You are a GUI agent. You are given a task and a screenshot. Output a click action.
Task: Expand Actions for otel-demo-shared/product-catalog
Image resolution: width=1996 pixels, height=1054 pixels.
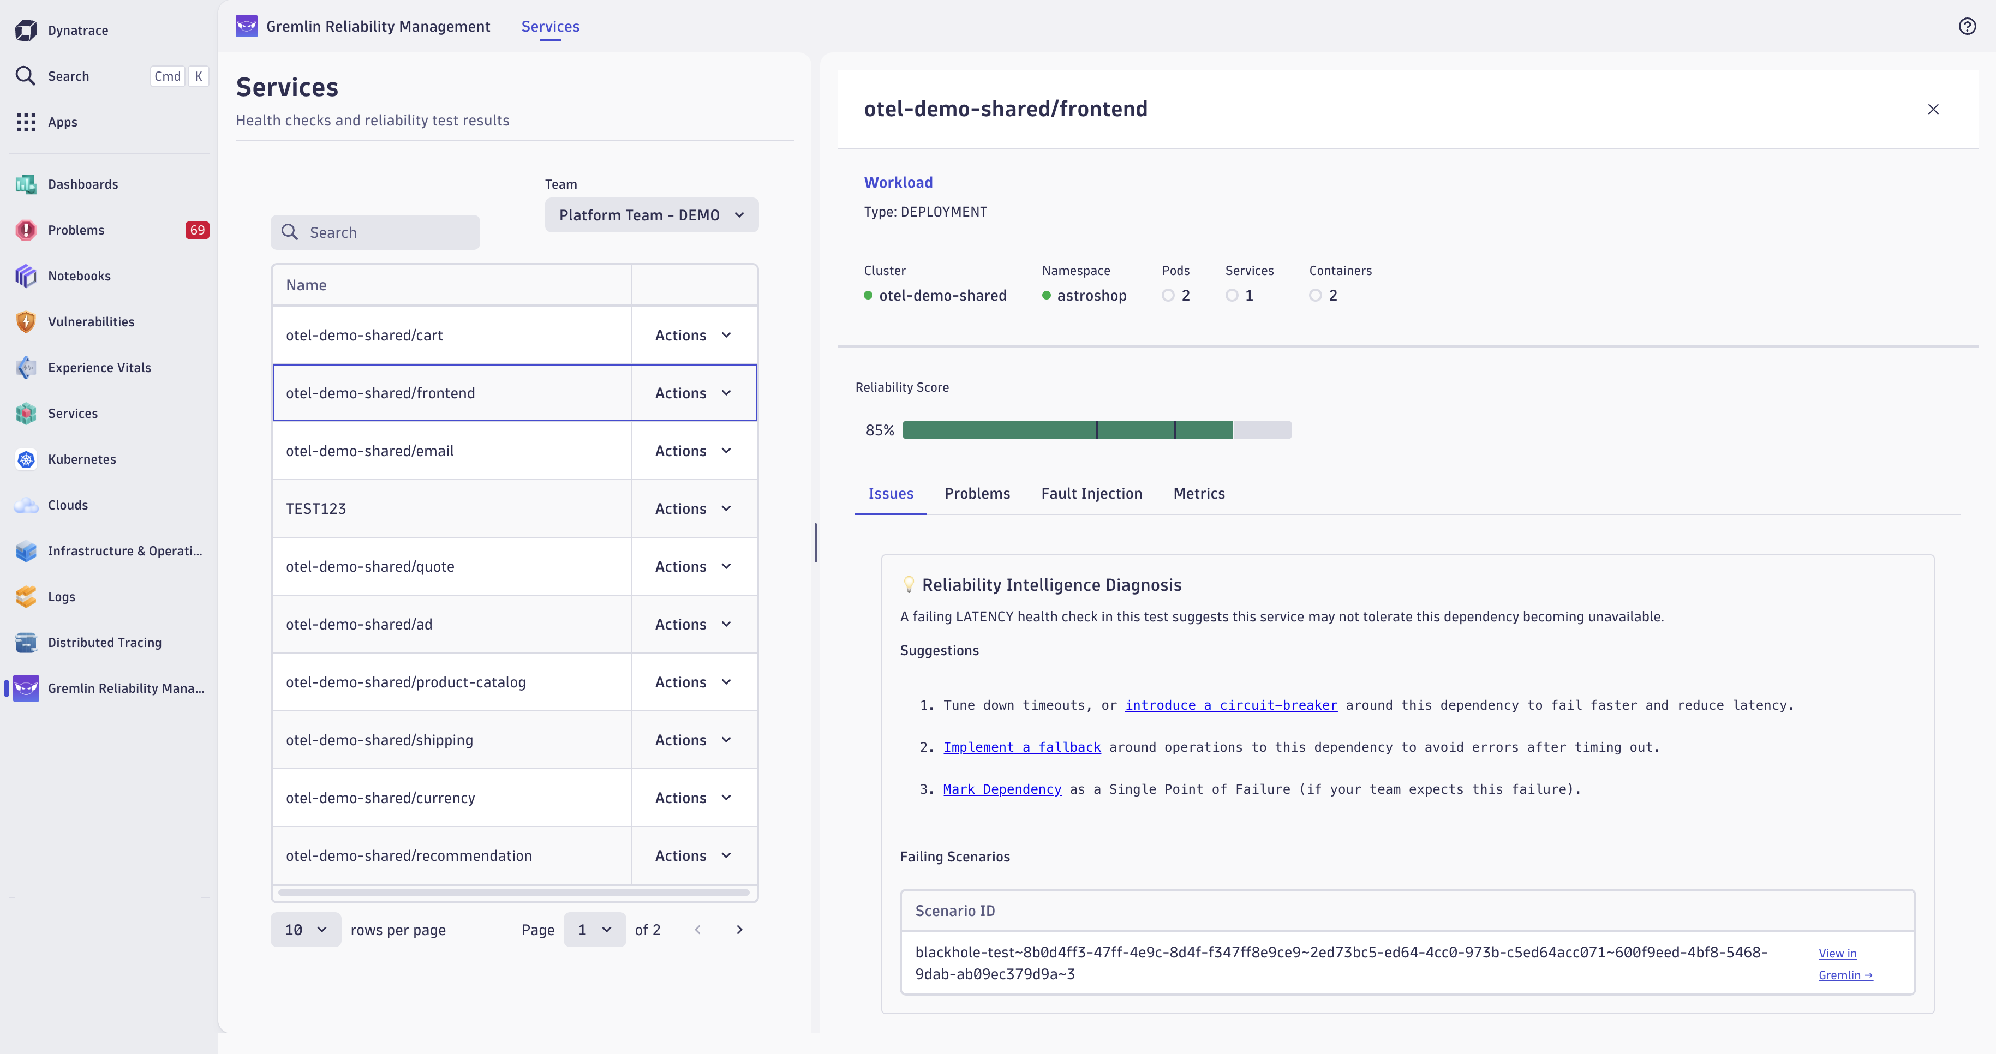coord(694,682)
